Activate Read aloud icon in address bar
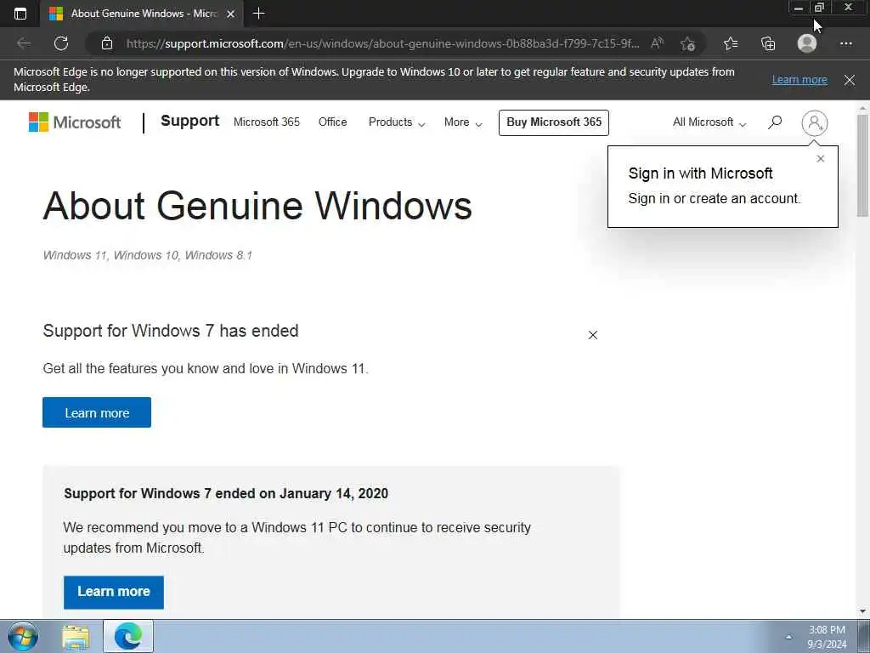Screen dimensions: 870x653 point(657,43)
